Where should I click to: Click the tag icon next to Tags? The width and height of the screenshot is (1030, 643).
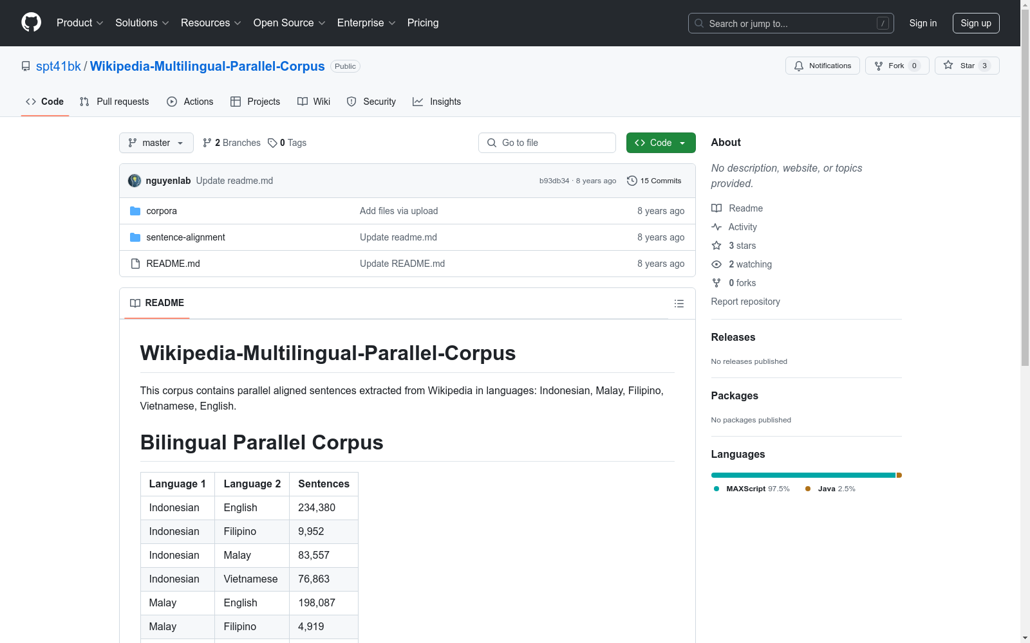(x=272, y=143)
